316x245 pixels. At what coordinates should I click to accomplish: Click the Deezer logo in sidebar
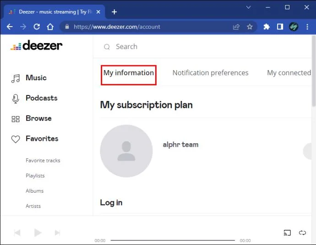point(37,45)
